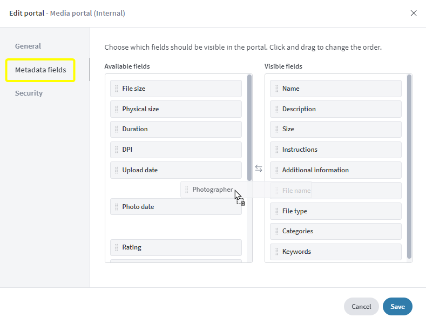This screenshot has width=426, height=324.
Task: Grab the drag handle of File size
Action: click(116, 89)
